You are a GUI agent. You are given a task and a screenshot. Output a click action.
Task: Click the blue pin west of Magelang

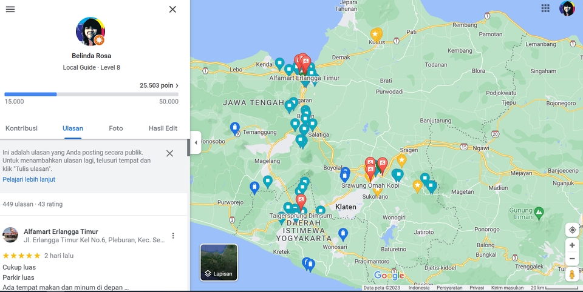(x=254, y=187)
